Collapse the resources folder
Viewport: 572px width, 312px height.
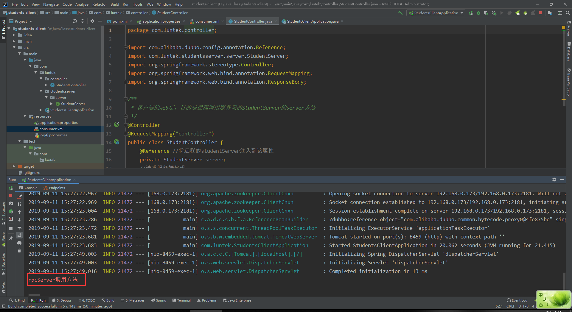click(25, 116)
